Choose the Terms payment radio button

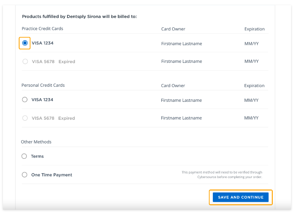(x=24, y=156)
